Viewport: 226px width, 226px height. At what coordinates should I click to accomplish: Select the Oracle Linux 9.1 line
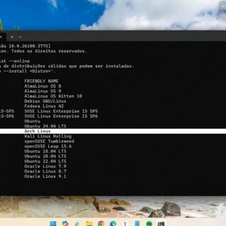pyautogui.click(x=45, y=176)
